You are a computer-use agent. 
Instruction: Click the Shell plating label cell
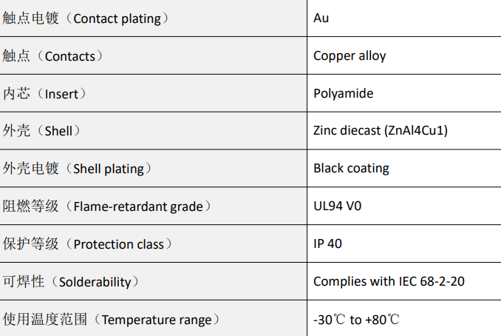tap(77, 169)
